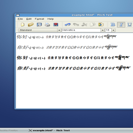Select example.html Rich Text taskbar entry
Viewport: 133px width, 133px height.
[x=49, y=130]
